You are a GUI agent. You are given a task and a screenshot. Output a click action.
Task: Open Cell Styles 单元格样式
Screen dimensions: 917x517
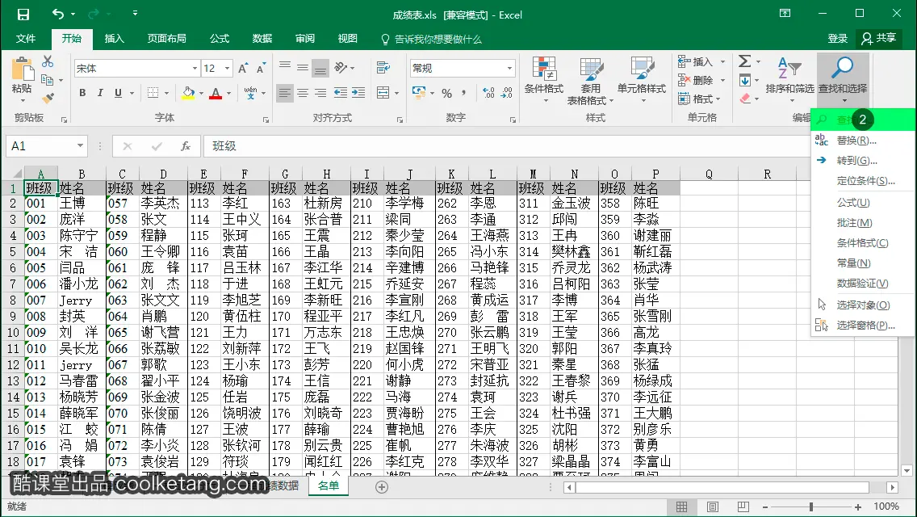[x=642, y=79]
